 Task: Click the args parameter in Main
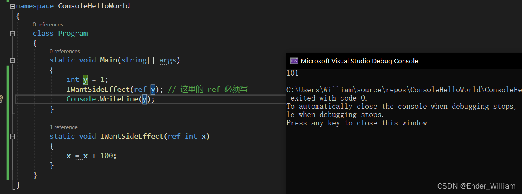[167, 60]
